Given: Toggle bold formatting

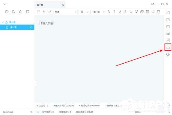Looking at the screenshot, I should pos(109,12).
